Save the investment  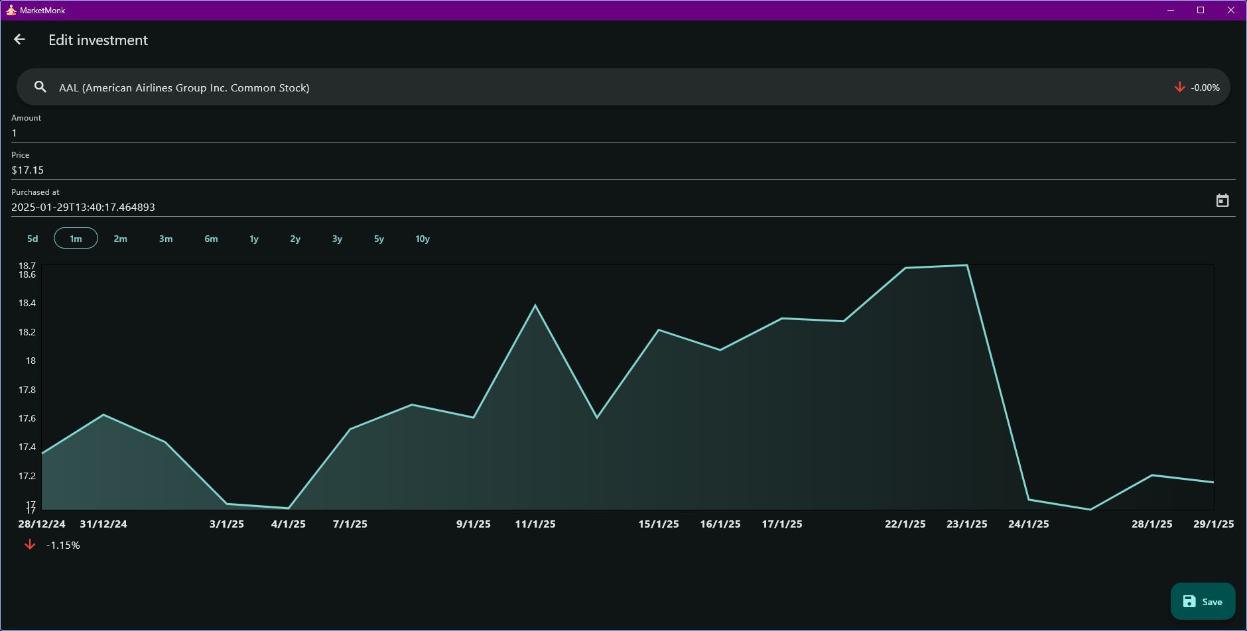click(x=1203, y=601)
